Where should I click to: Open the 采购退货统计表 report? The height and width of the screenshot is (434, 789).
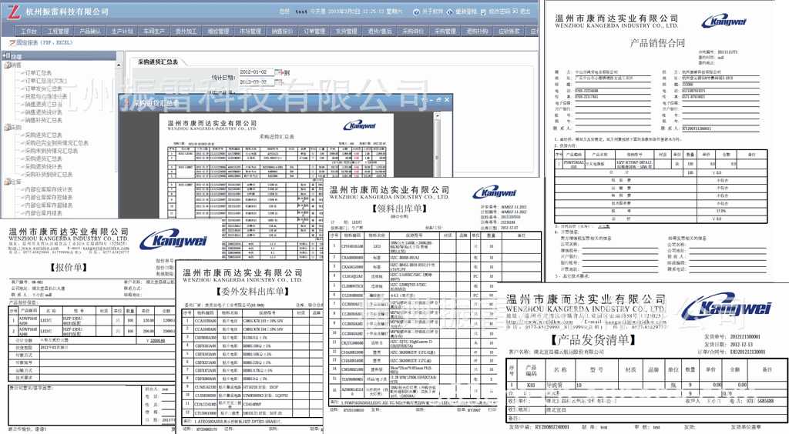[43, 166]
